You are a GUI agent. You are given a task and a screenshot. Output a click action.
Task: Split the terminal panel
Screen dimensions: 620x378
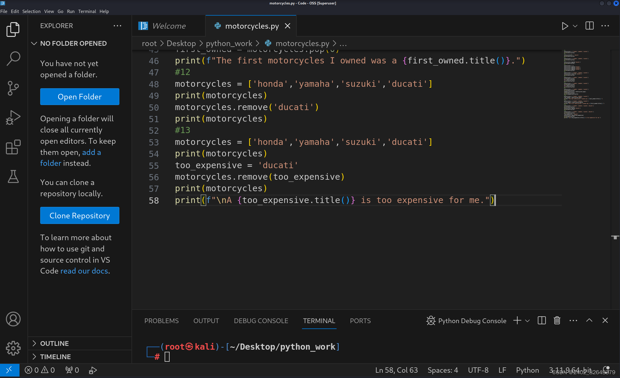[542, 321]
